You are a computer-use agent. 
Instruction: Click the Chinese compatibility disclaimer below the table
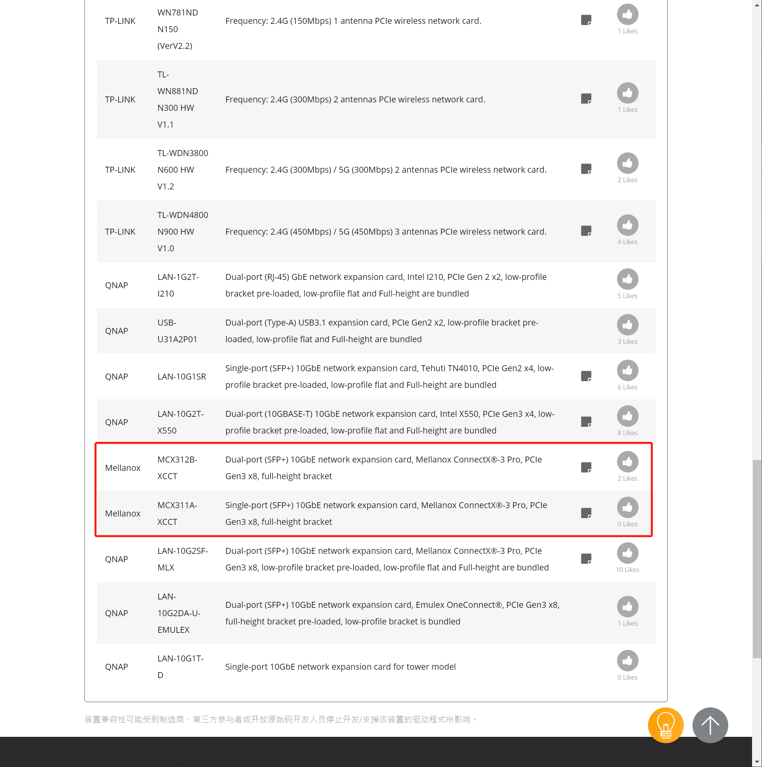tap(280, 720)
